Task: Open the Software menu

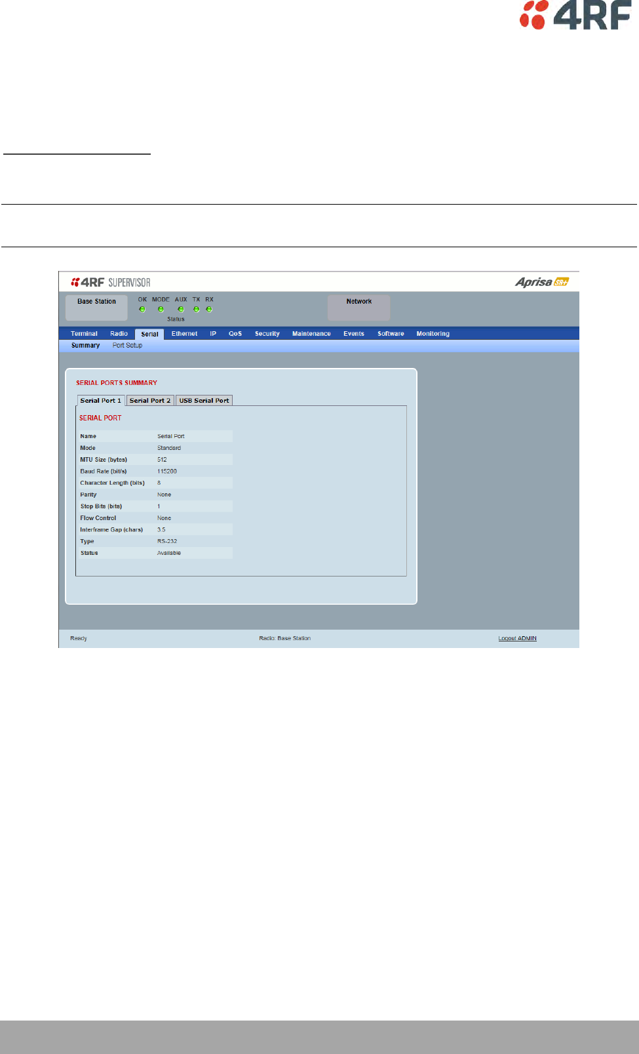Action: (x=391, y=334)
